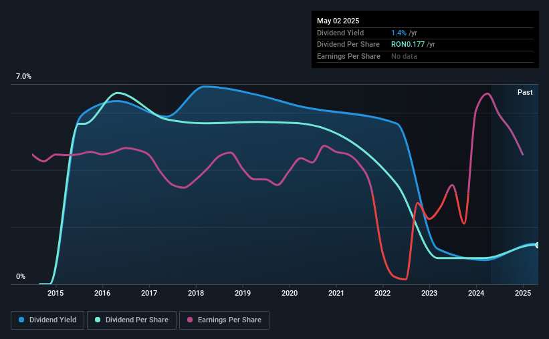Select the 2025 x-axis year label

point(523,293)
